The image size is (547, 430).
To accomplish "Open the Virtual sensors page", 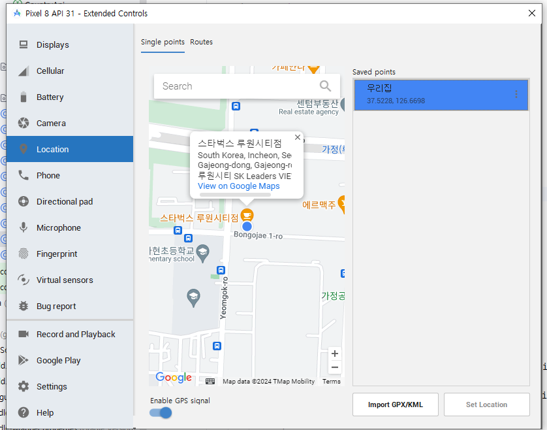I will 70,280.
